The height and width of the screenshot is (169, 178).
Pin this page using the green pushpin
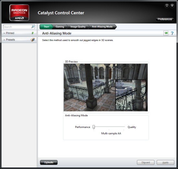166,33
